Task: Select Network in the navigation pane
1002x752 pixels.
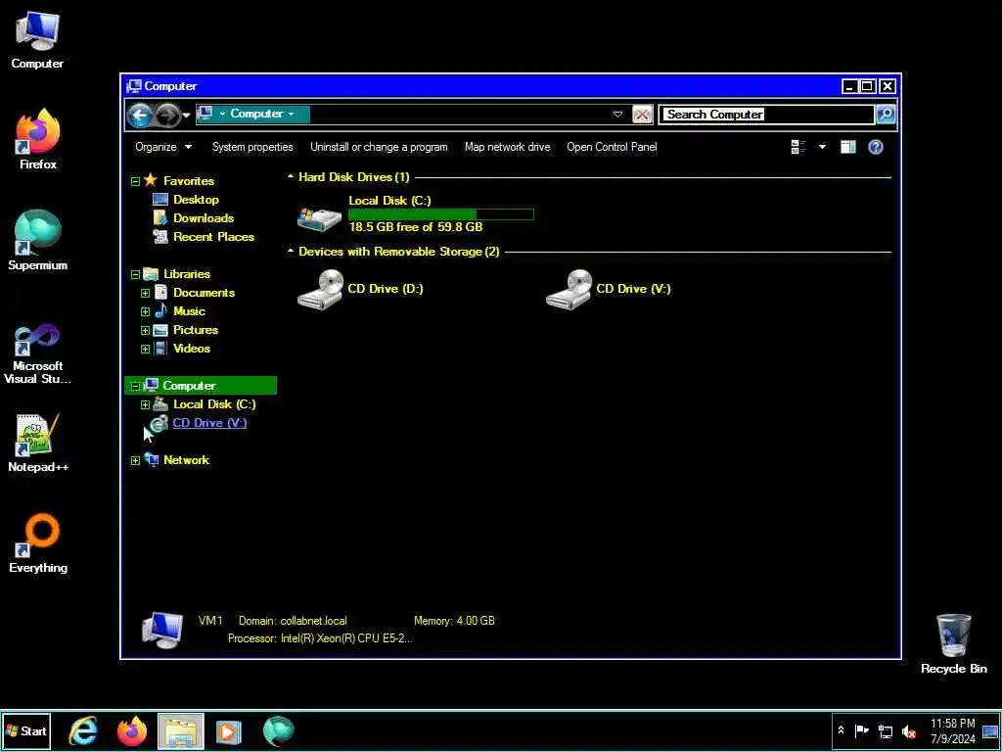Action: point(186,460)
